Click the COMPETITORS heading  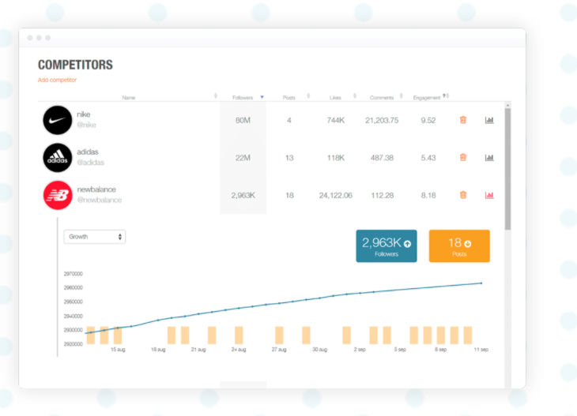75,65
